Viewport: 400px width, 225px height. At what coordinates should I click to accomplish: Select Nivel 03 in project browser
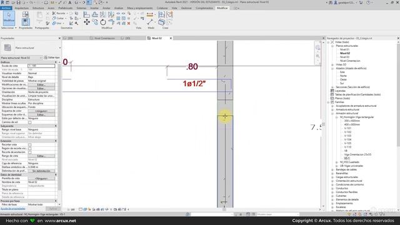coord(344,57)
